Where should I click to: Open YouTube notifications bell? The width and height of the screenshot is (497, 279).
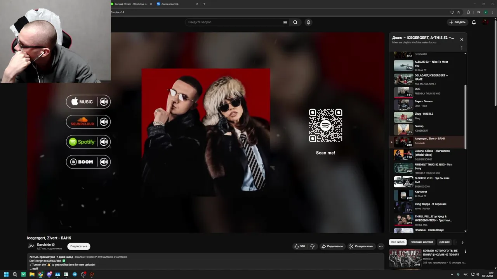click(474, 22)
